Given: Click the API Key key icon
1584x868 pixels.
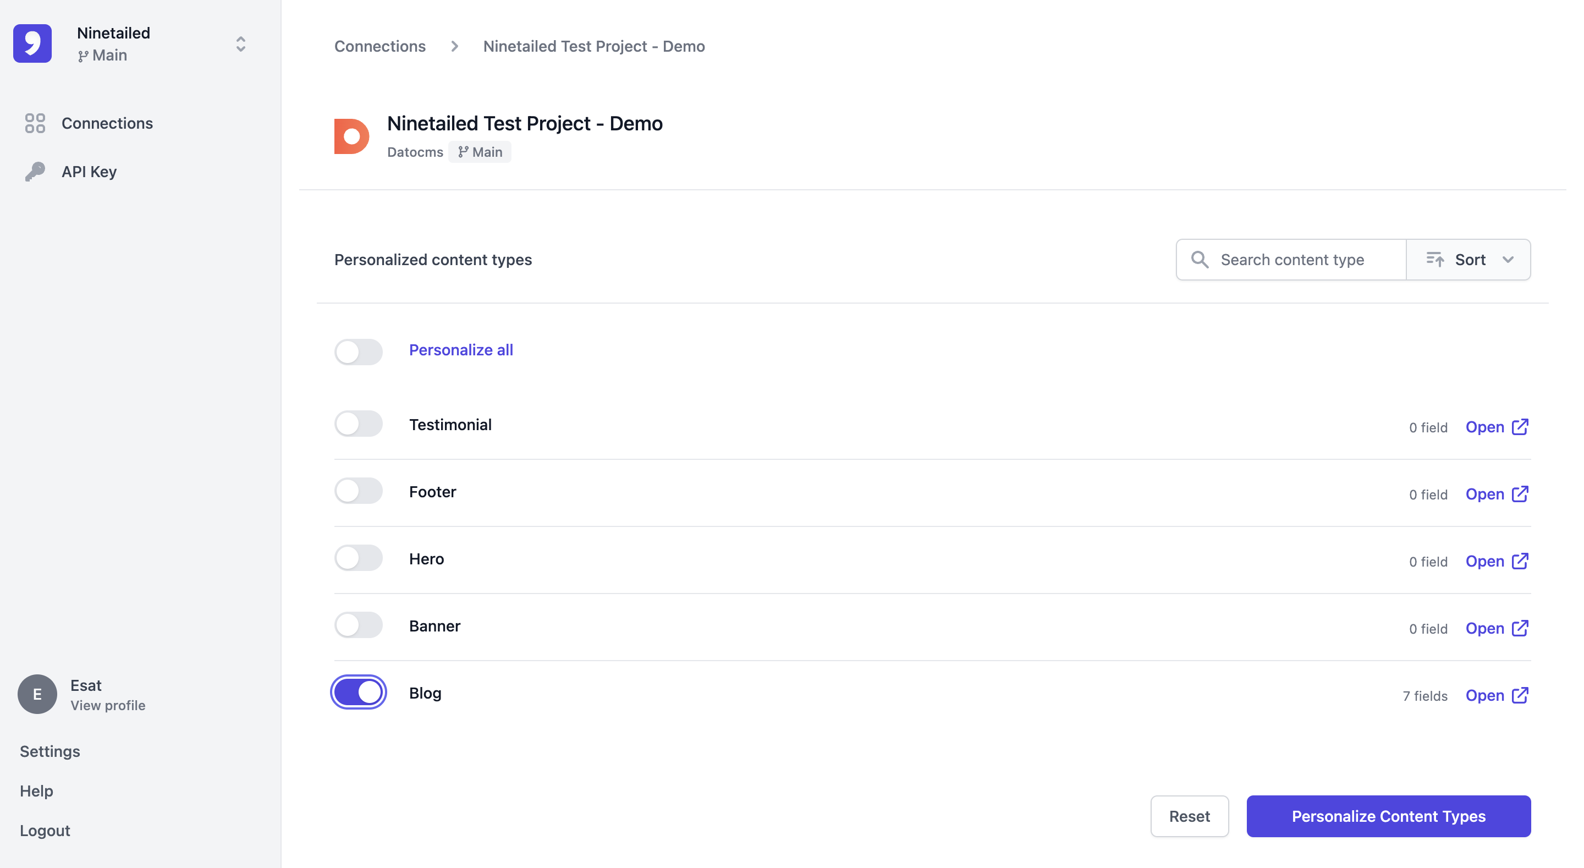Looking at the screenshot, I should pos(35,172).
